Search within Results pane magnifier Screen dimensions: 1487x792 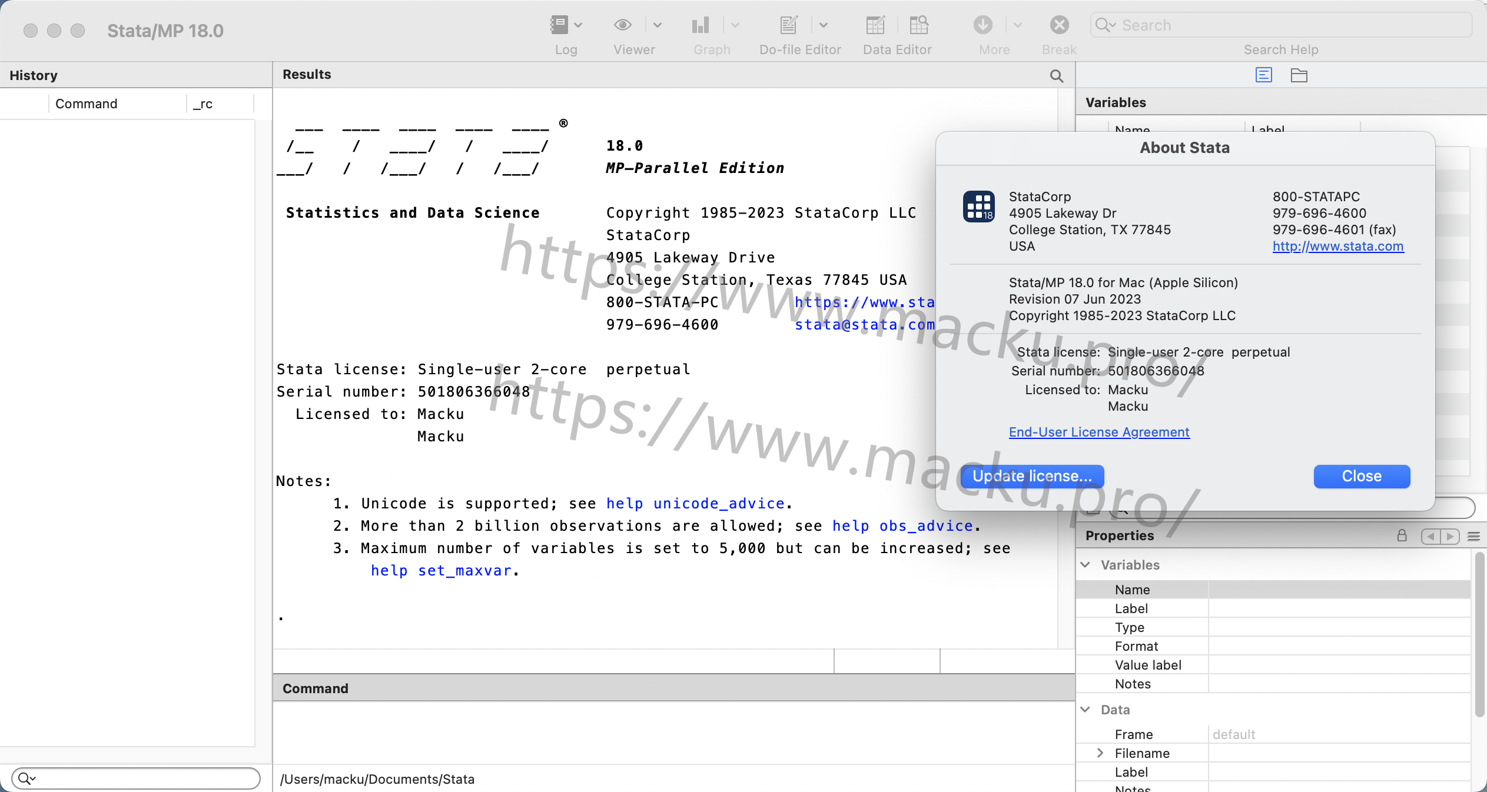coord(1057,76)
